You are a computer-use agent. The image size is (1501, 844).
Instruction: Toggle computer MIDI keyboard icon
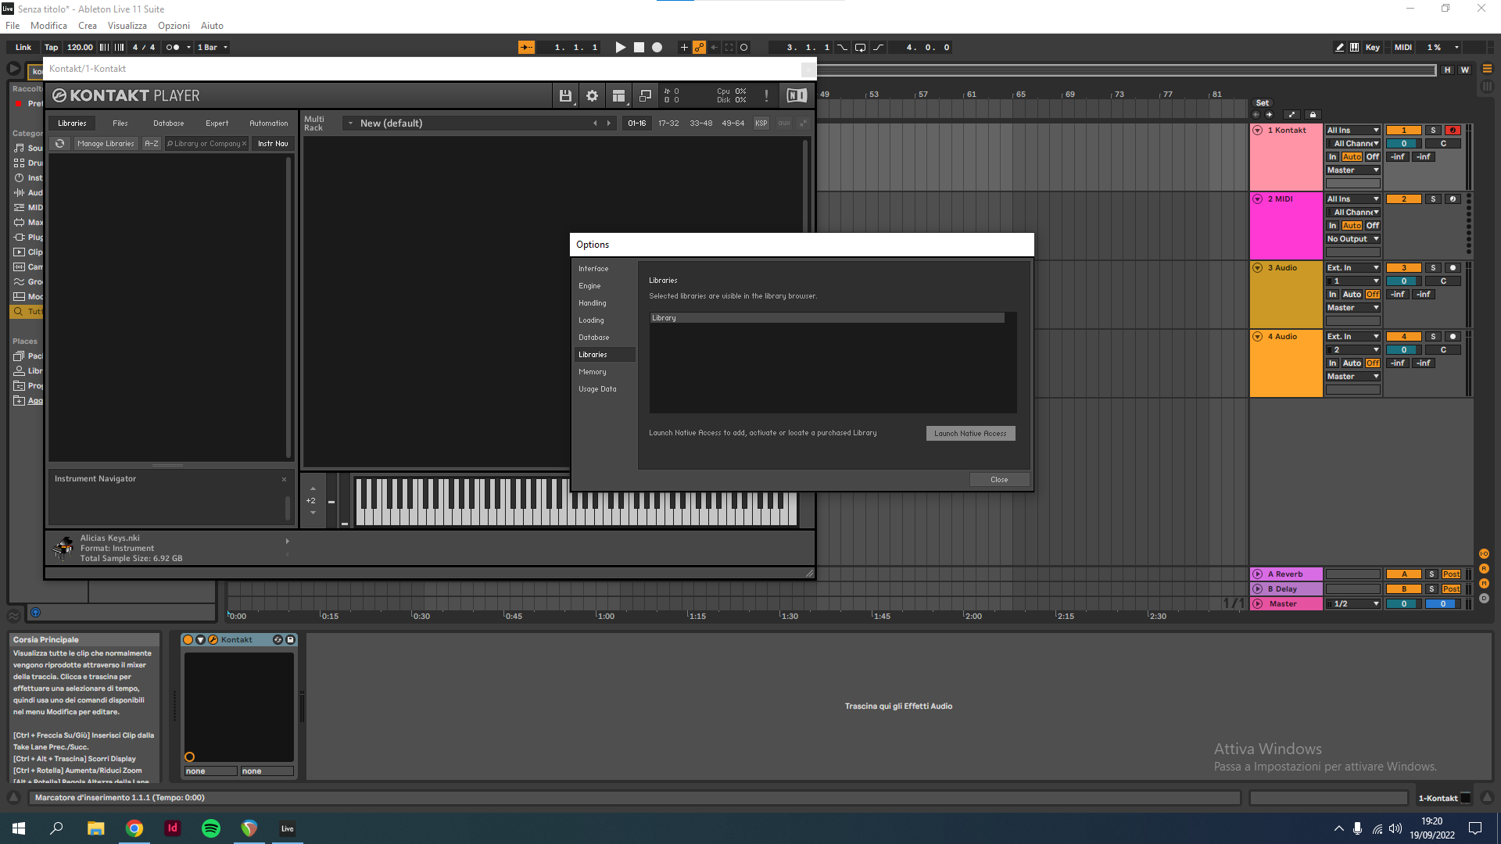(x=1354, y=48)
